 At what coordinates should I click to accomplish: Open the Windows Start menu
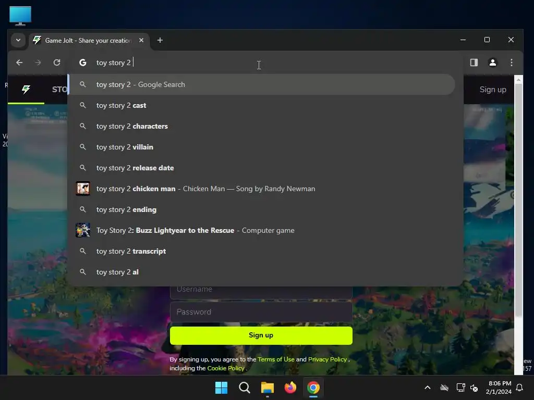point(221,387)
